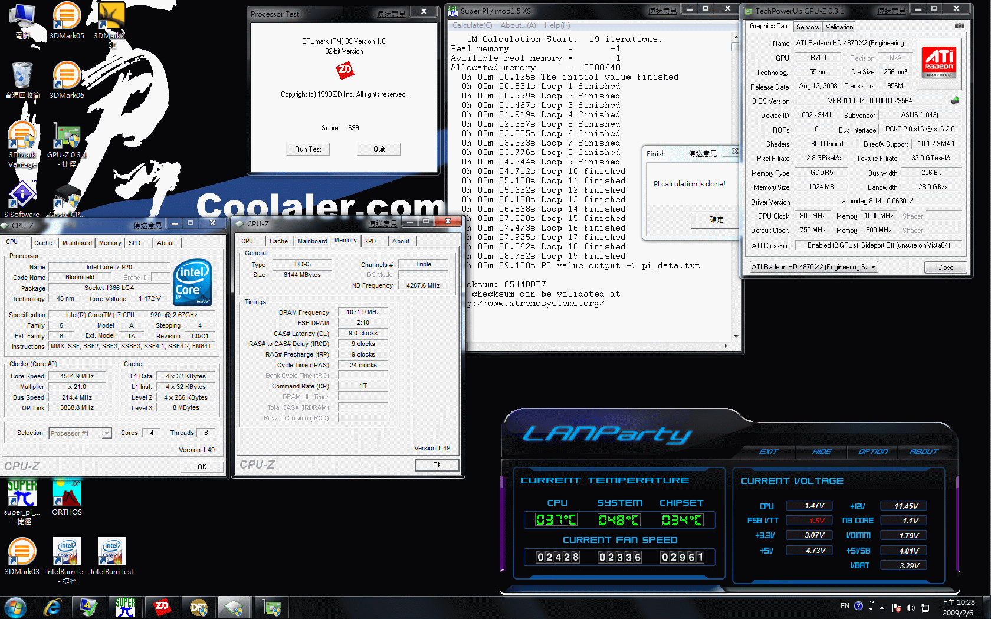This screenshot has height=619, width=991.
Task: Launch Internet Explorer from the taskbar
Action: 52,607
